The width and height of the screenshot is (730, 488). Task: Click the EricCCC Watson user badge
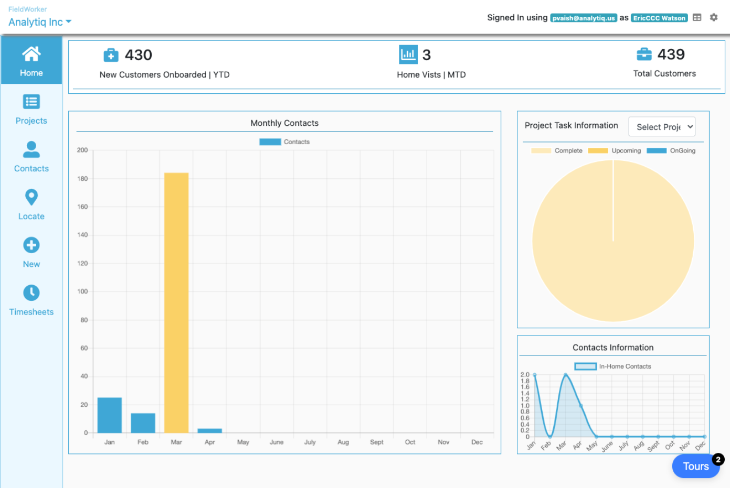click(659, 18)
